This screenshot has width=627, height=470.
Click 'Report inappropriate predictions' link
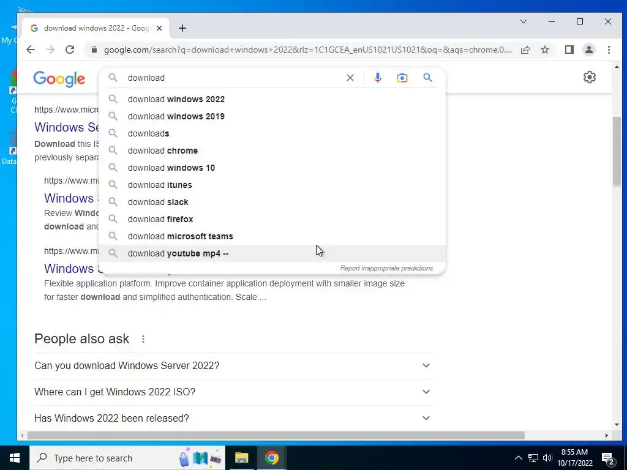pos(386,268)
